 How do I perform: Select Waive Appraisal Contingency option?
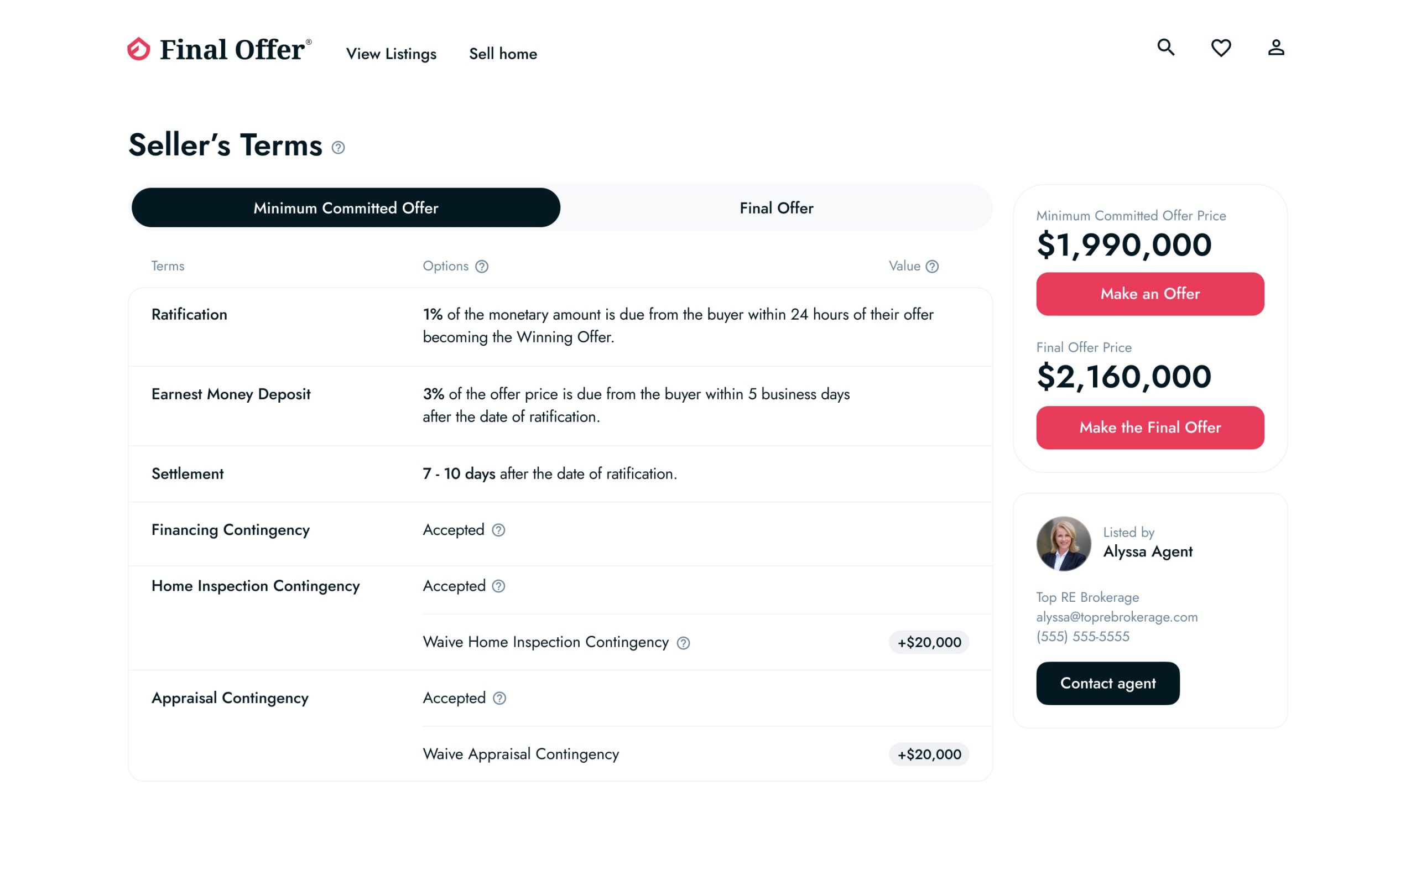(x=520, y=754)
